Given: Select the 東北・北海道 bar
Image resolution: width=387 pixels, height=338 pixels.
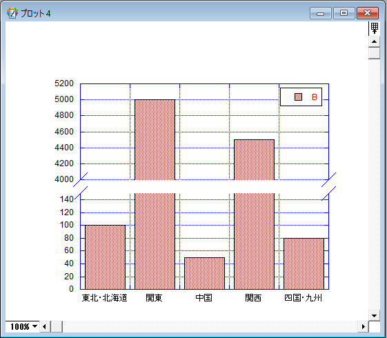Looking at the screenshot, I should [x=105, y=257].
